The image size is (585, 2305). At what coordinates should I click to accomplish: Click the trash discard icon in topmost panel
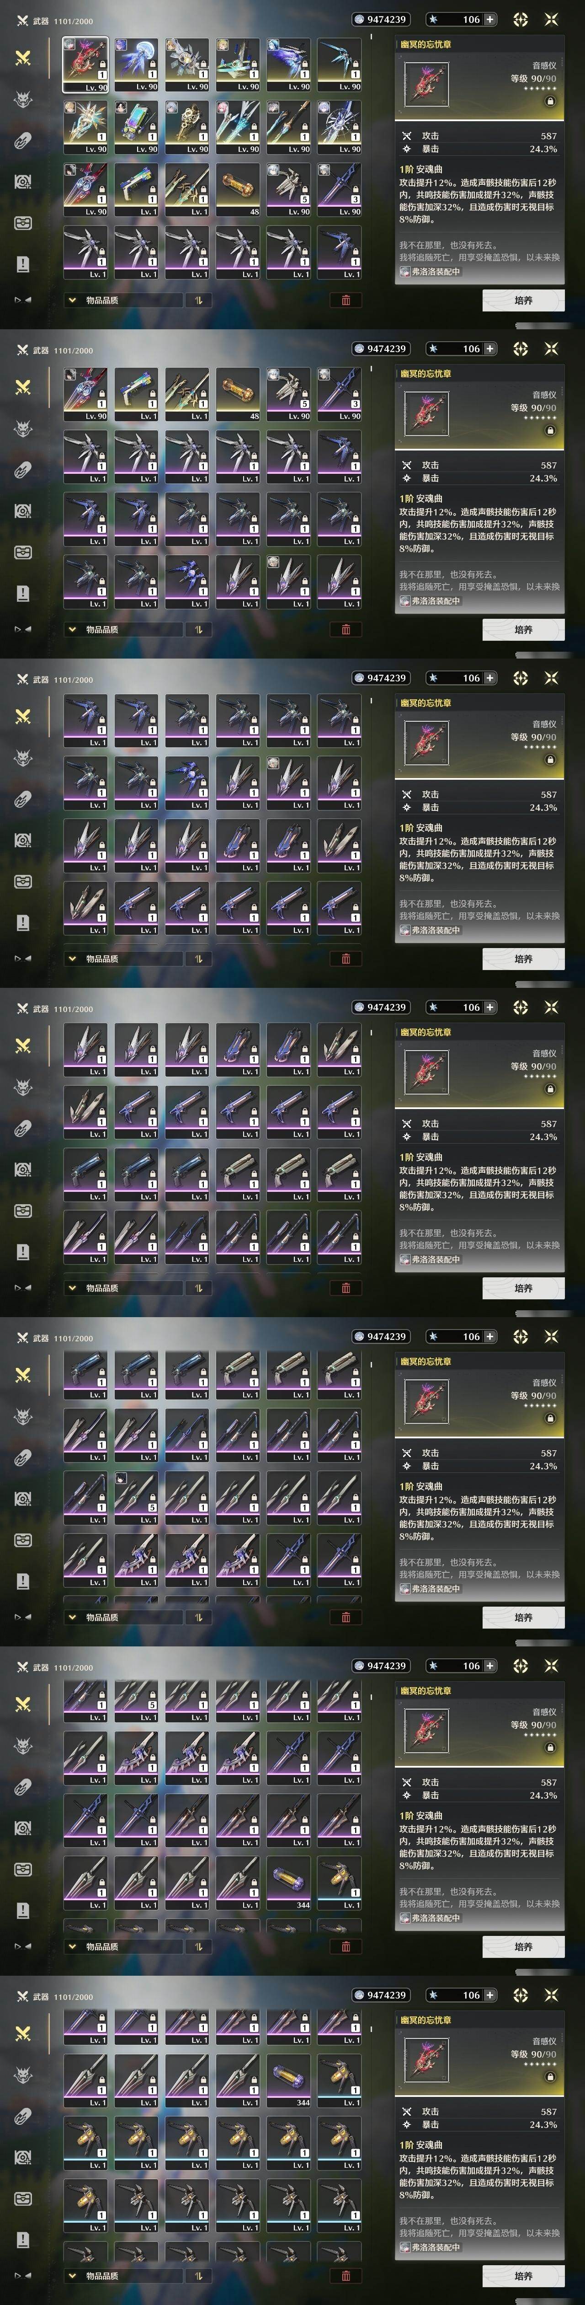point(346,300)
